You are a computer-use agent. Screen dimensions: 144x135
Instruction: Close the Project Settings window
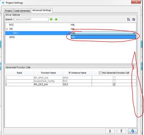click(136, 2)
